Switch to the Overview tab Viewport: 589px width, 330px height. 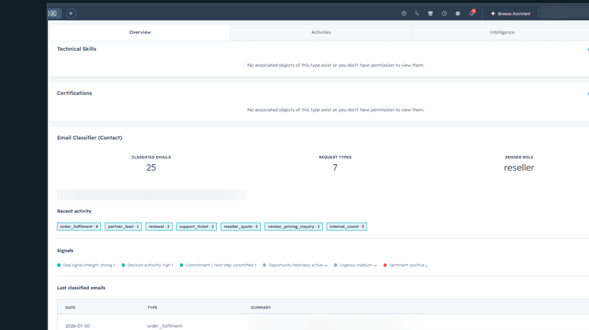pyautogui.click(x=140, y=32)
